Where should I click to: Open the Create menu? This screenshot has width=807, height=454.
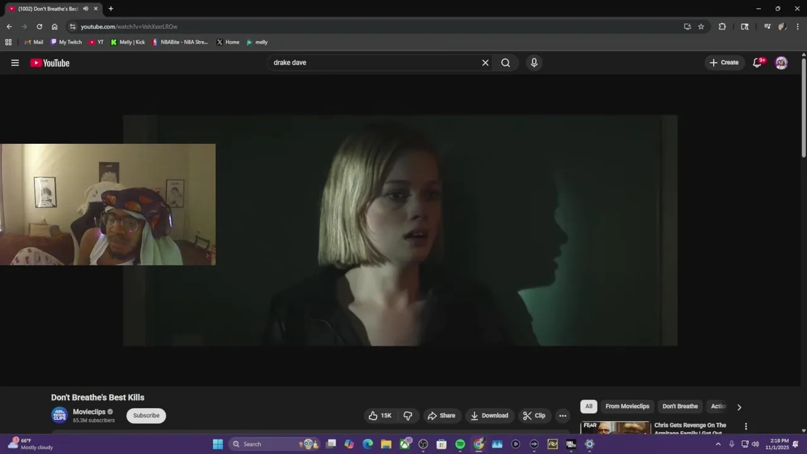[x=724, y=62]
